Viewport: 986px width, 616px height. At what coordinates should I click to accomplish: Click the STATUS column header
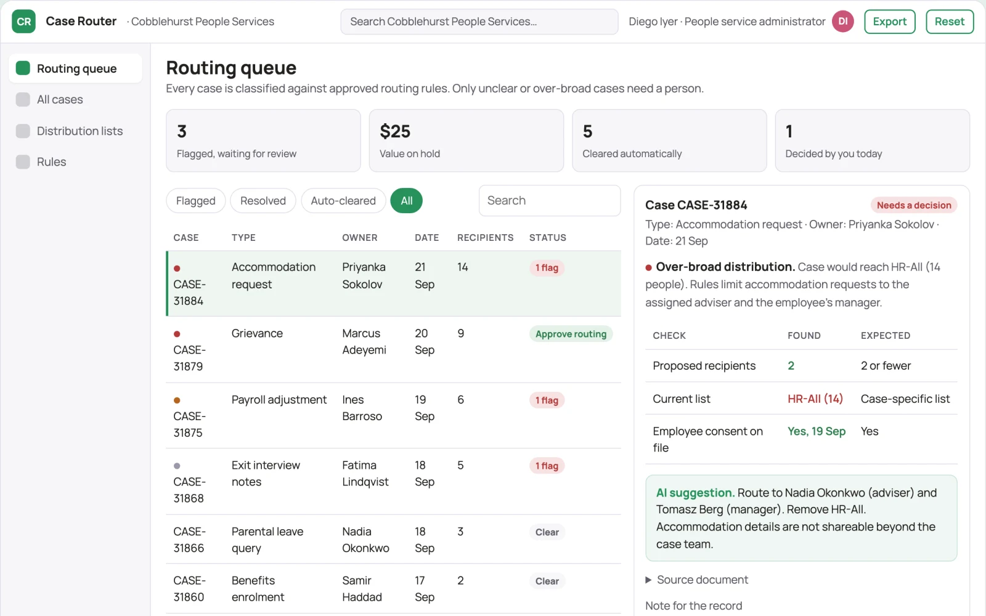pos(547,238)
